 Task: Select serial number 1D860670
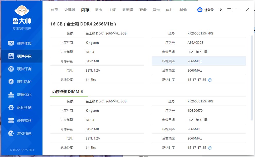[x=195, y=111]
